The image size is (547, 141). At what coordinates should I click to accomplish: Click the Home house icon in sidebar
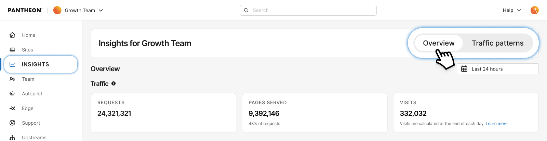12,35
